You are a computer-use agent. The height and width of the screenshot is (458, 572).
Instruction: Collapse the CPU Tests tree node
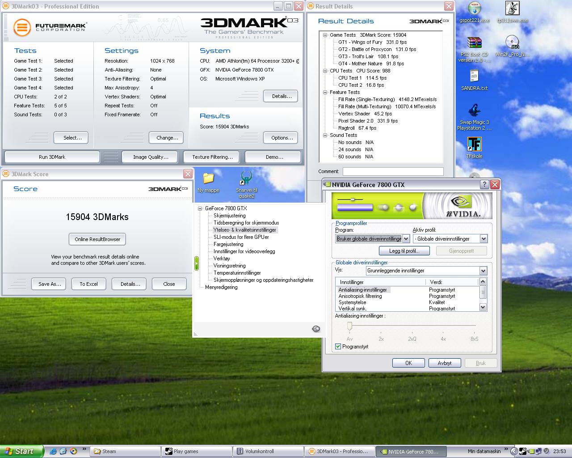click(x=325, y=71)
